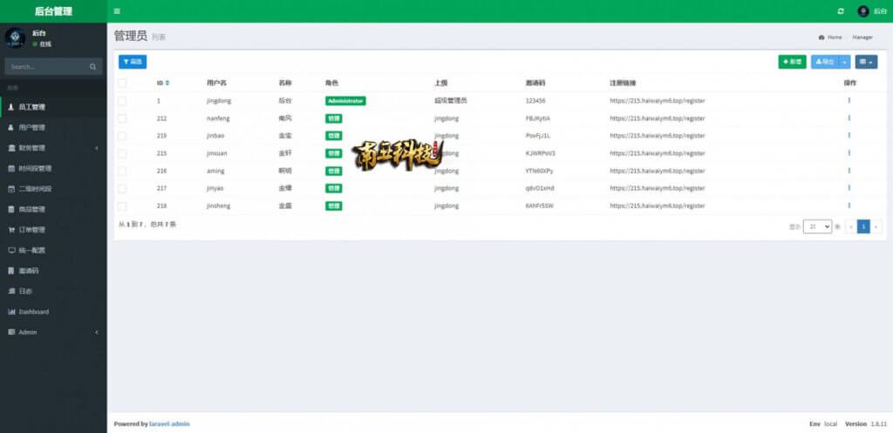Tick the checkbox for the jinxuan row
The height and width of the screenshot is (433, 893).
pyautogui.click(x=122, y=153)
